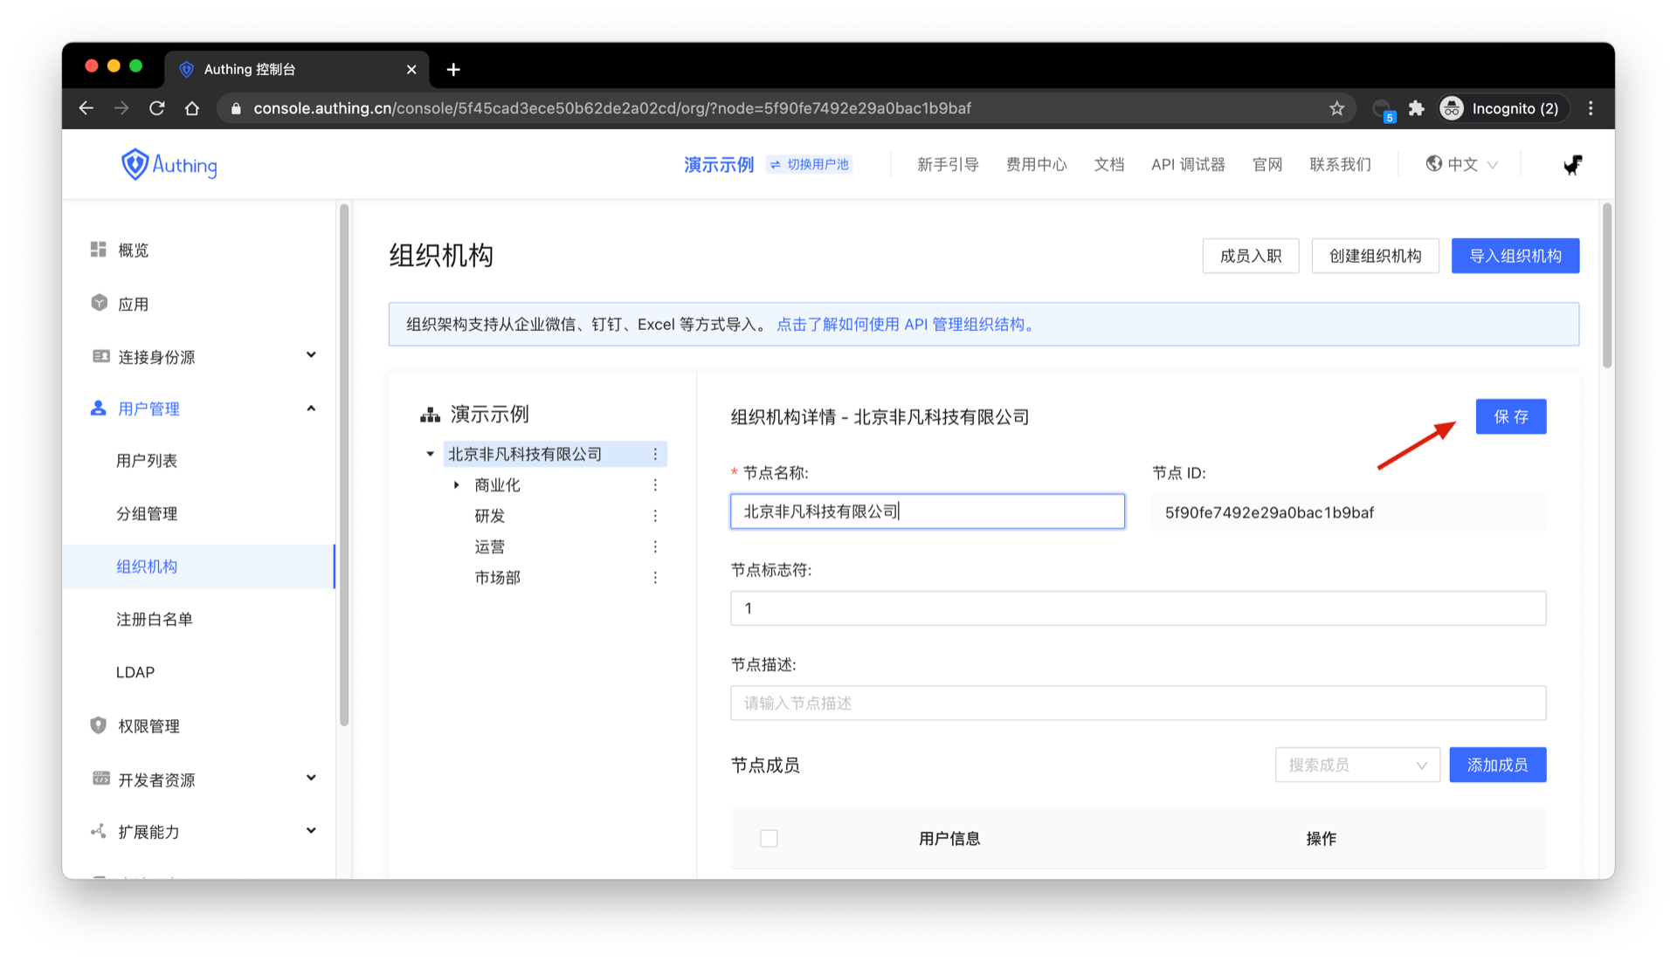
Task: Open the API 调试器 top menu item
Action: click(1188, 164)
